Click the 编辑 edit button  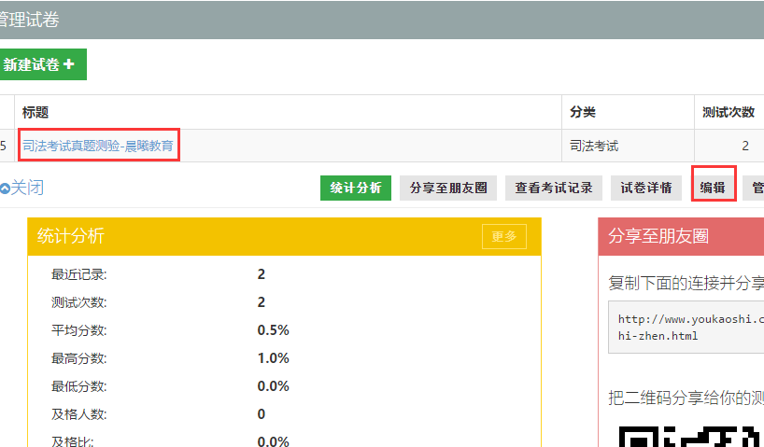pyautogui.click(x=713, y=188)
